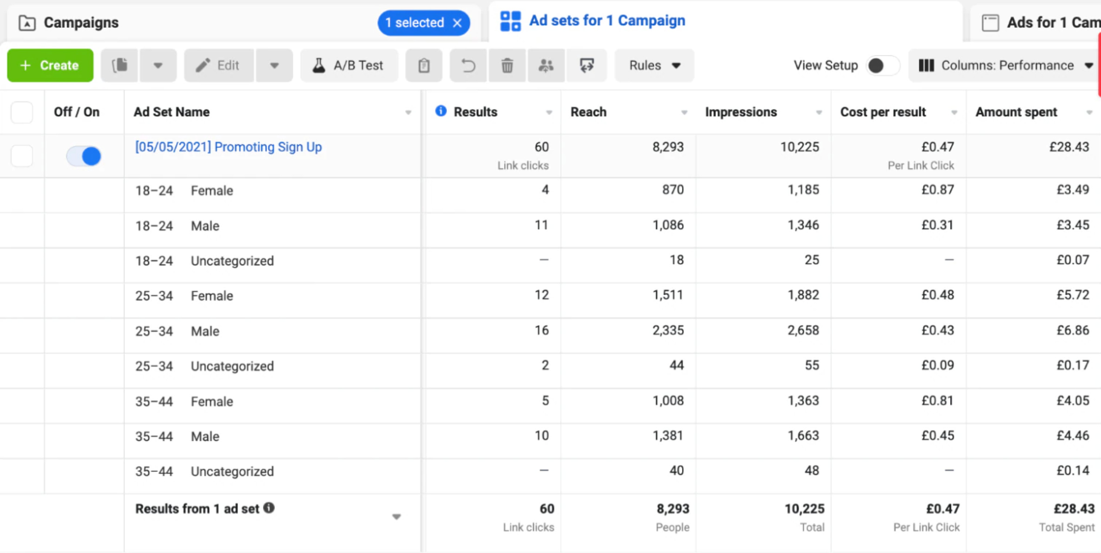Switch to the Campaigns tab
This screenshot has width=1101, height=553.
tap(81, 22)
